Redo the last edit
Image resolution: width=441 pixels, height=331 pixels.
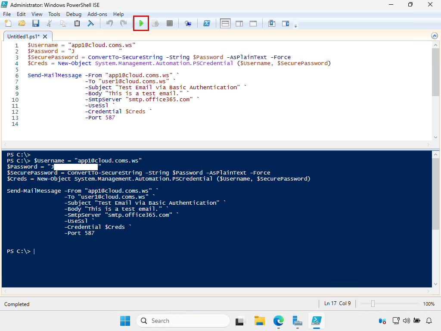click(123, 23)
